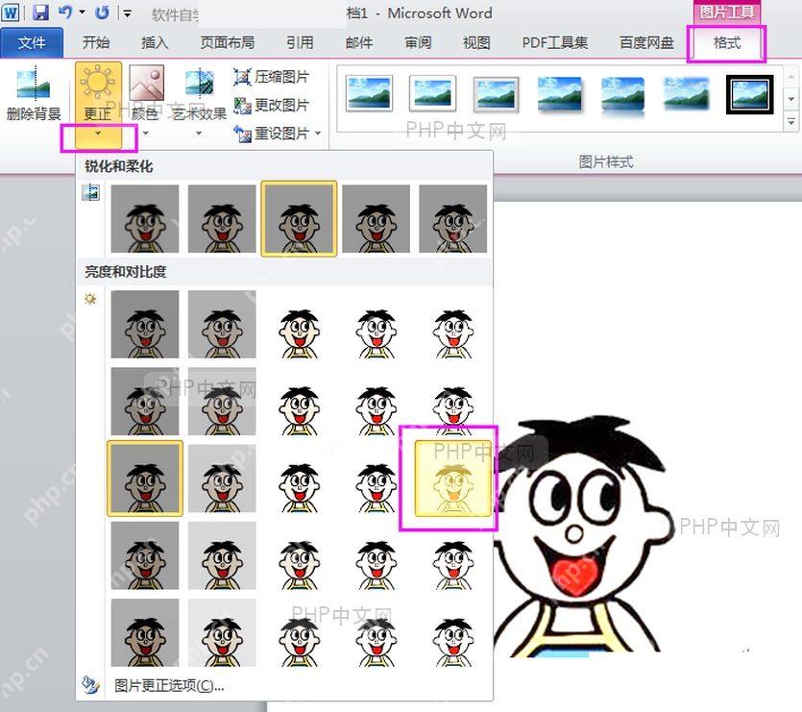
Task: Select the second picture style with white frame
Action: click(432, 93)
